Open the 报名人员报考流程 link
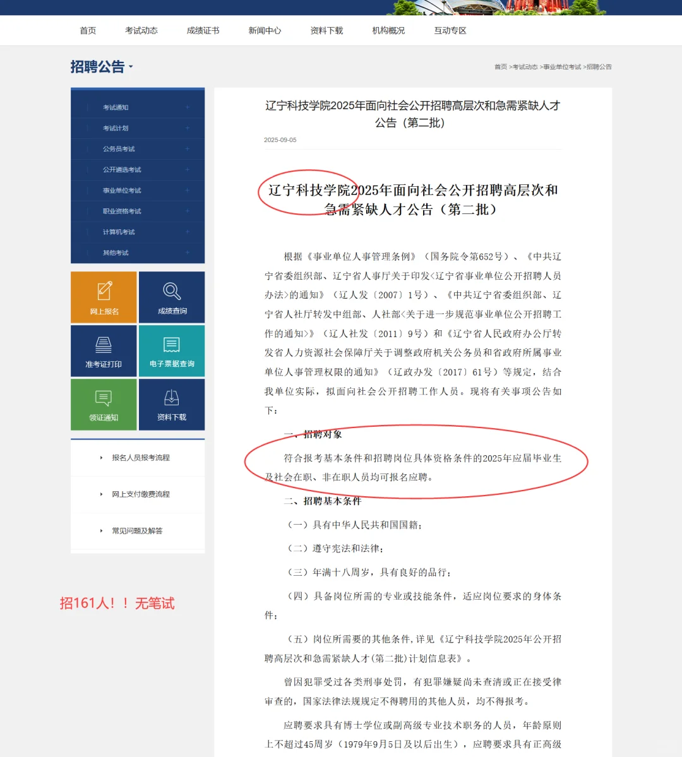The image size is (682, 757). [141, 458]
